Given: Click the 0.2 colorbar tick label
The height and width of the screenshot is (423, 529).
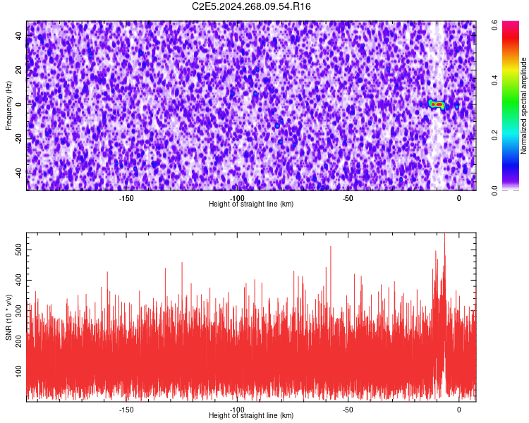Looking at the screenshot, I should (x=494, y=135).
